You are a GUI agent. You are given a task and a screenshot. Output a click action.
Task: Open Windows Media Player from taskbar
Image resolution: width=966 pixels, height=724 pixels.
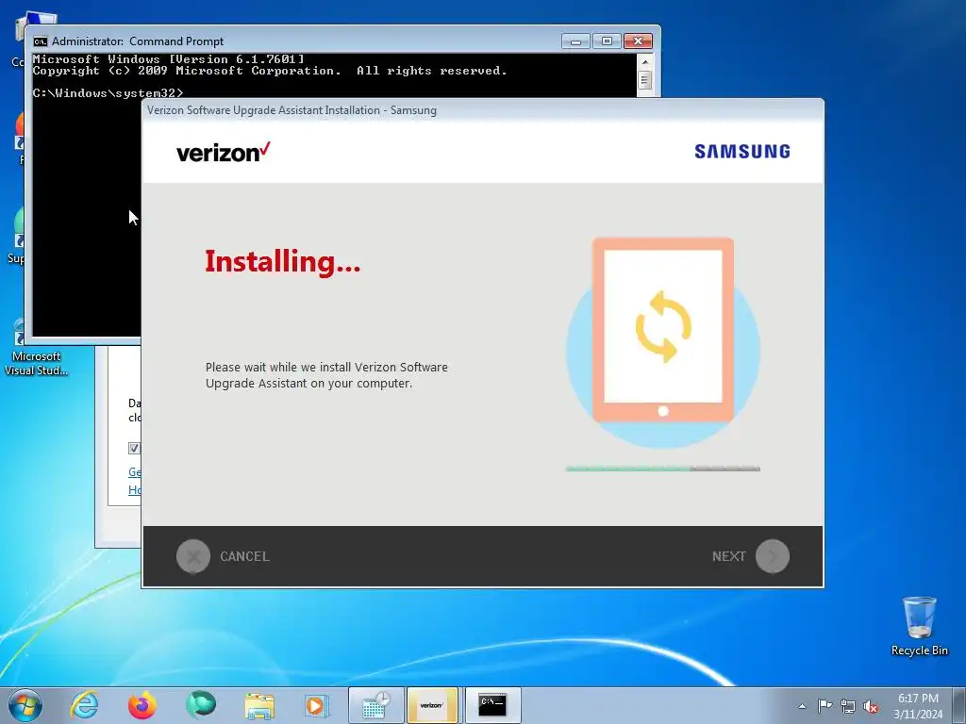pos(317,705)
